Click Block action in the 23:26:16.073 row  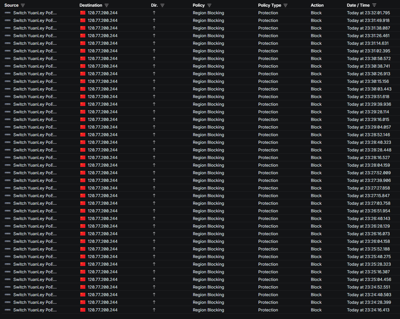tap(316, 234)
